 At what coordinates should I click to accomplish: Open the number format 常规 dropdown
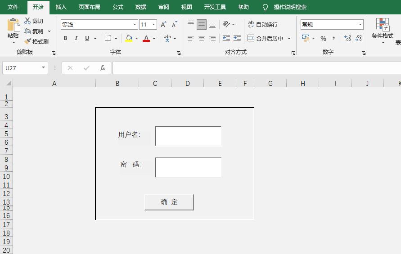360,25
